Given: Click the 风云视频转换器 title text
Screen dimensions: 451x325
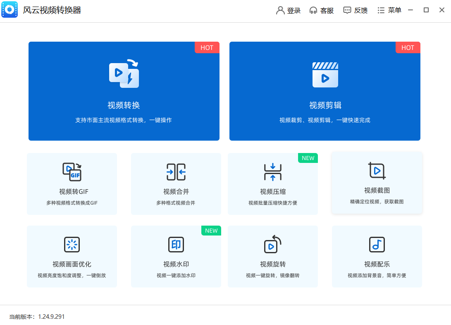Looking at the screenshot, I should 52,10.
